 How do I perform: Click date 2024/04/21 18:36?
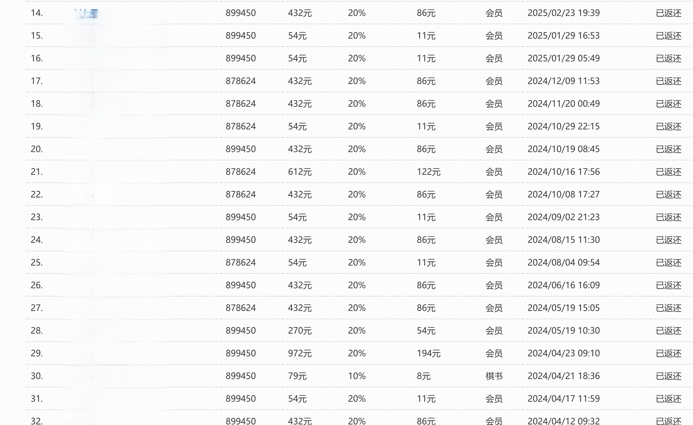click(563, 376)
